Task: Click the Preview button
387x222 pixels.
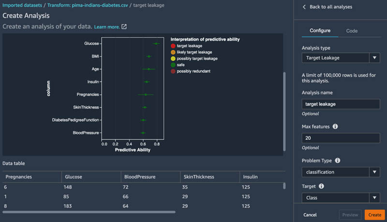Action: coord(350,215)
